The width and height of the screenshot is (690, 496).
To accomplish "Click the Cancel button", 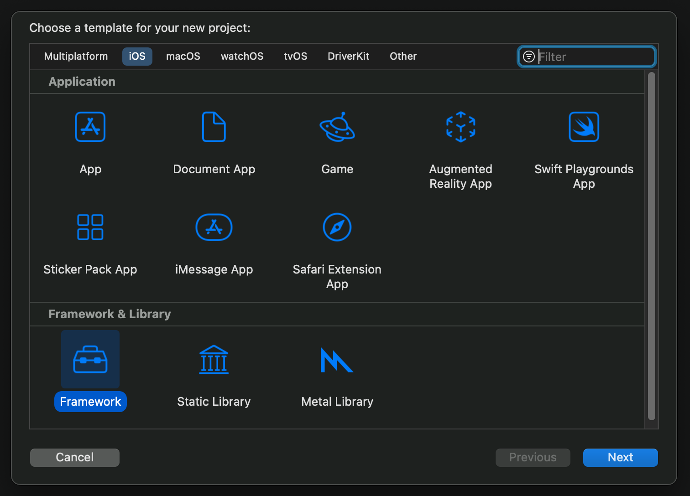I will click(x=75, y=457).
